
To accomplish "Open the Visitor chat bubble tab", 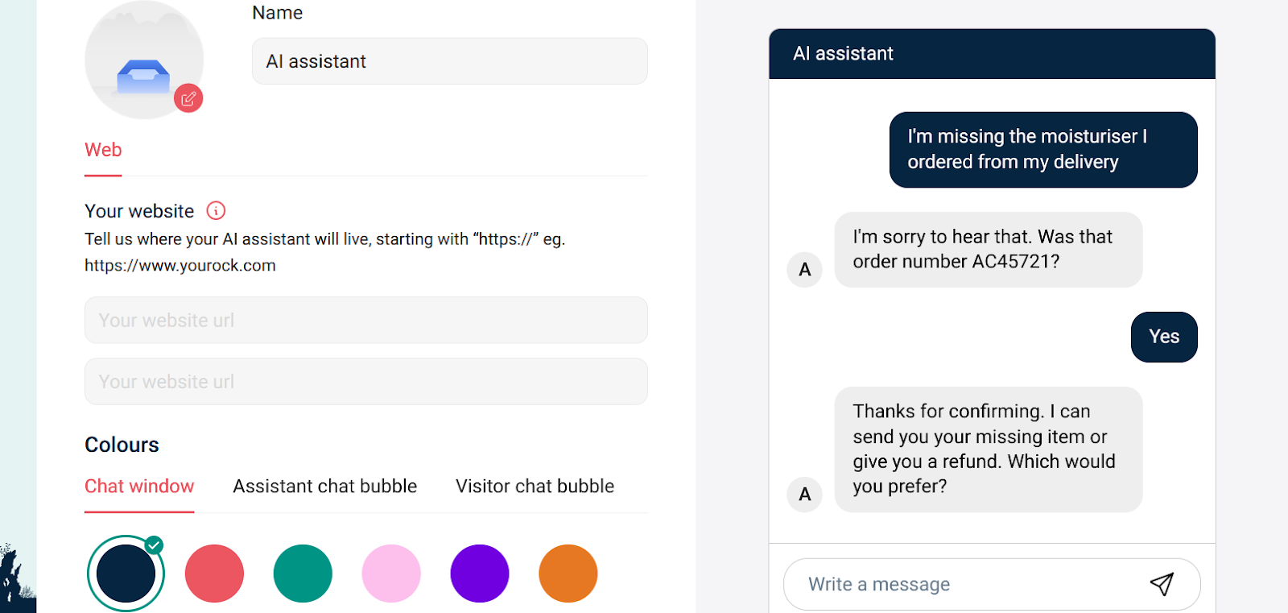I will coord(535,486).
